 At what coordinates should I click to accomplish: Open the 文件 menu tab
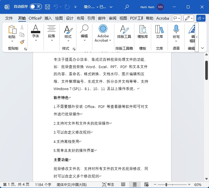click(9, 18)
